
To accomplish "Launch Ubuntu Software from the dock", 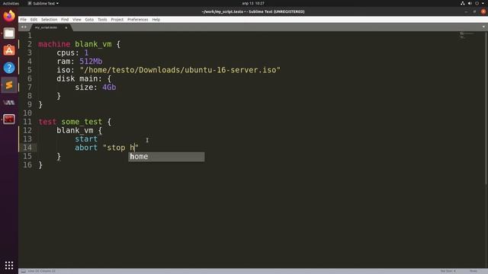I will 9,50.
